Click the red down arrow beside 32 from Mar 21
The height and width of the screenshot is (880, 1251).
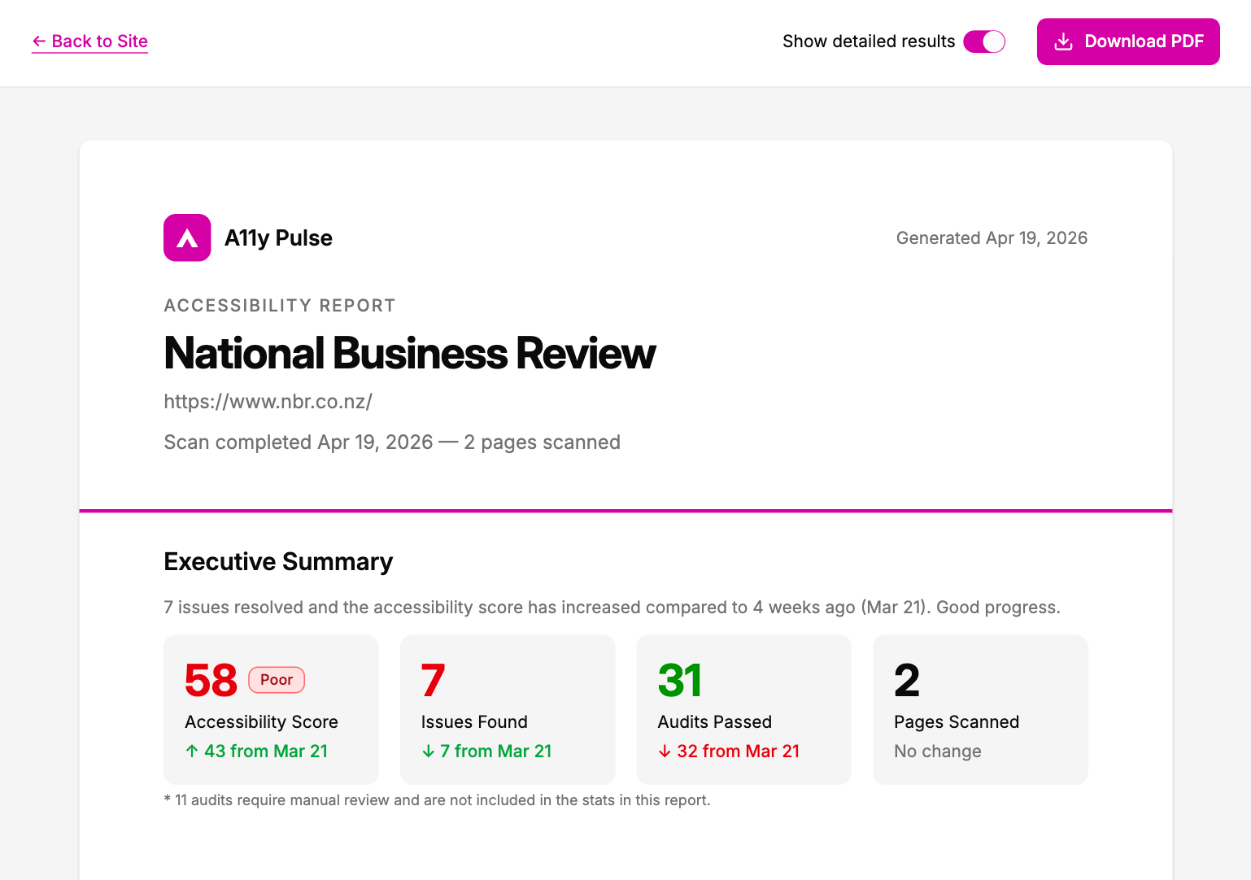665,751
